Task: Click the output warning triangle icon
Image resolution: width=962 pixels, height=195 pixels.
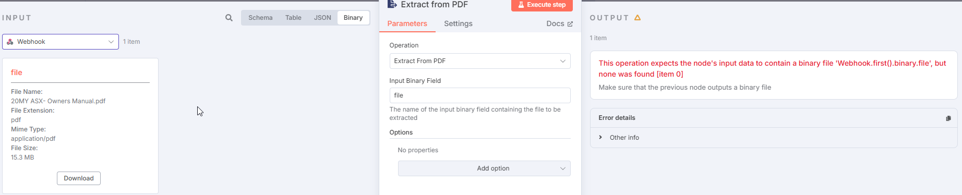Action: coord(638,18)
